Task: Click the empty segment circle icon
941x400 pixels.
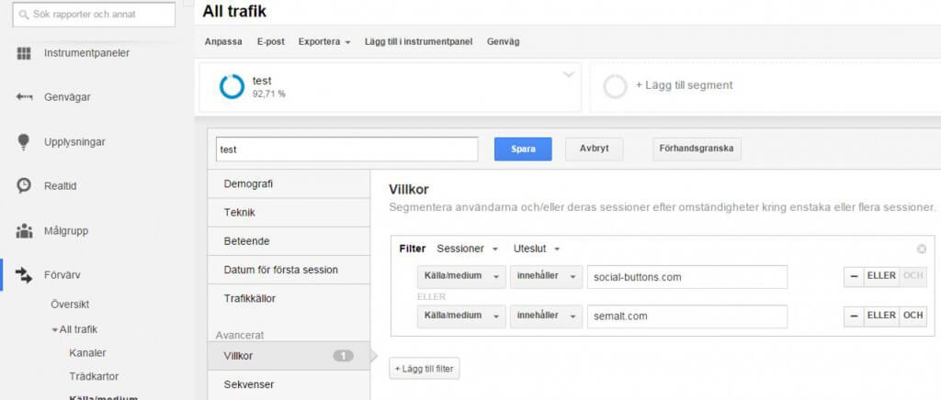Action: click(615, 86)
